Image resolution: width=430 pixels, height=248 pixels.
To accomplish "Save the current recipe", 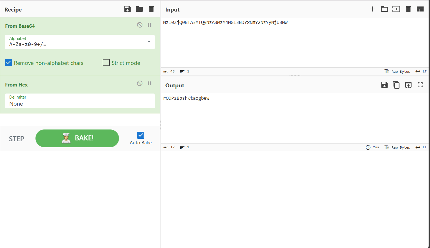I will point(127,9).
